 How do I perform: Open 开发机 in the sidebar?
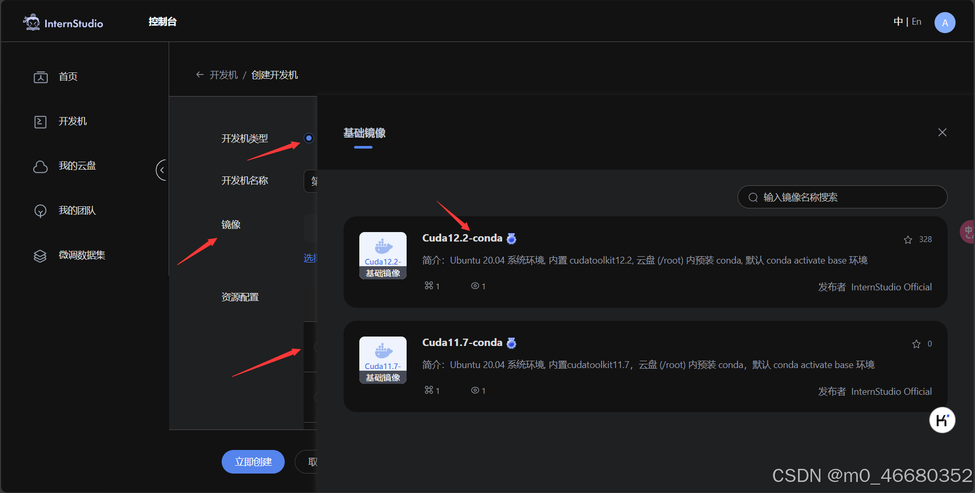pos(72,121)
